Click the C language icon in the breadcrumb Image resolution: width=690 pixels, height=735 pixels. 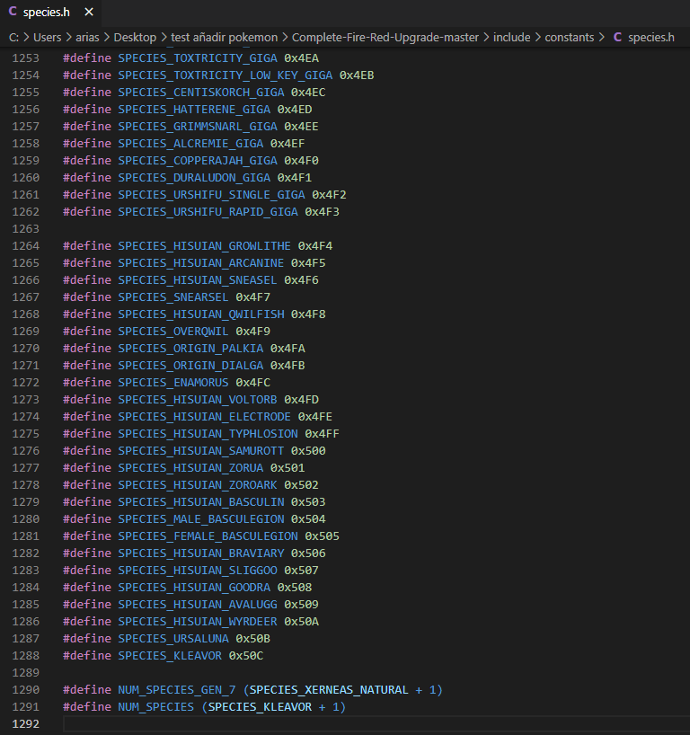point(617,37)
